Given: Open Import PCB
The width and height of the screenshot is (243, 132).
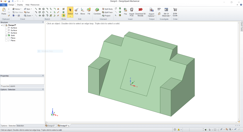Looking at the screenshot, I should point(131,12).
